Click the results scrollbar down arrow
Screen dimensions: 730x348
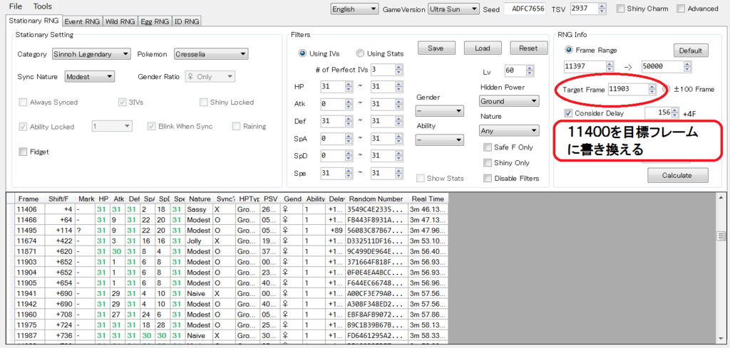[x=721, y=338]
